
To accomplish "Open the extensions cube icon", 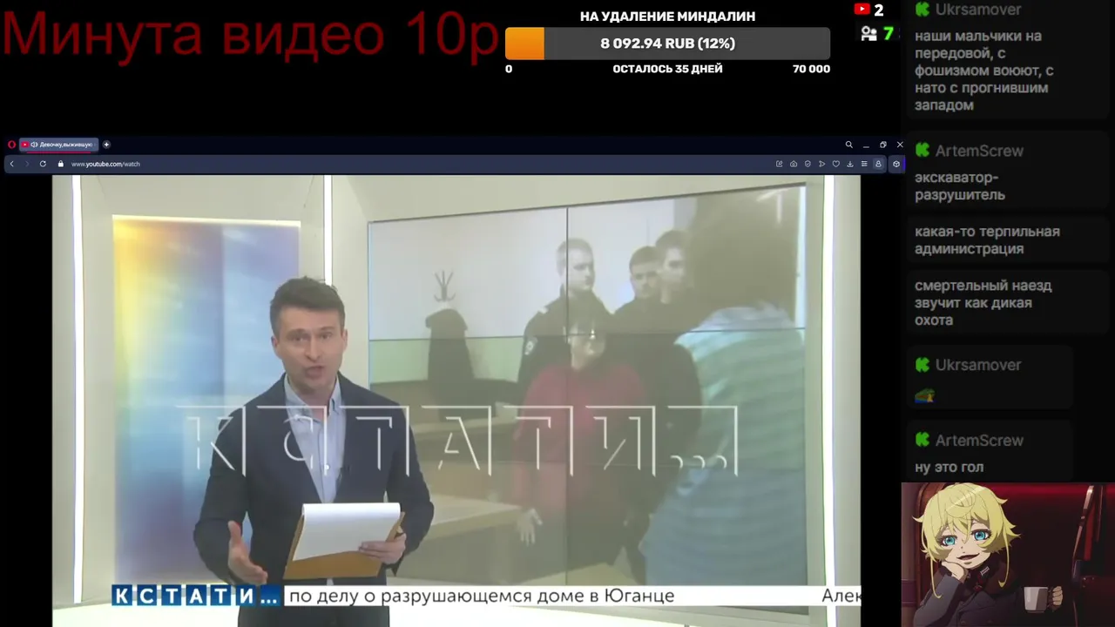I will click(896, 164).
